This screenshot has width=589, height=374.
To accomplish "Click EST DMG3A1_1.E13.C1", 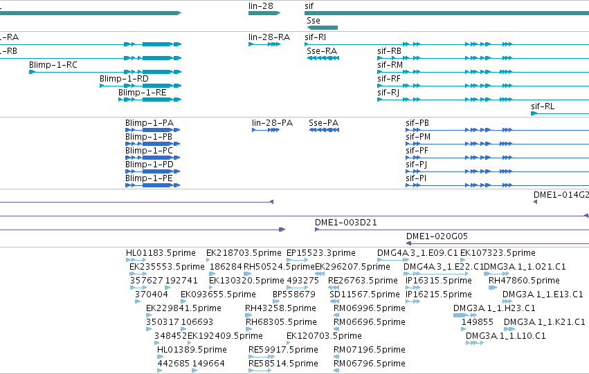I will (x=543, y=294).
